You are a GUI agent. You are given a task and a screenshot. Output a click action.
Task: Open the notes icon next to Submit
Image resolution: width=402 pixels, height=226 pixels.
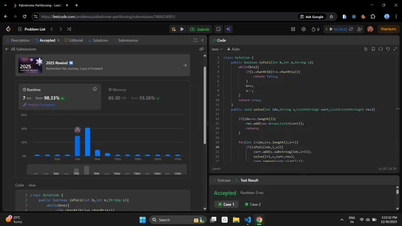click(x=218, y=29)
